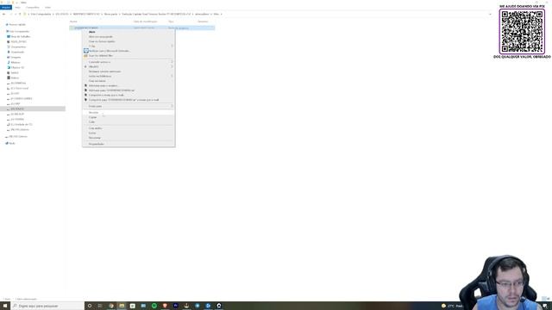Open Task View from the taskbar
This screenshot has width=552, height=310.
pyautogui.click(x=100, y=306)
